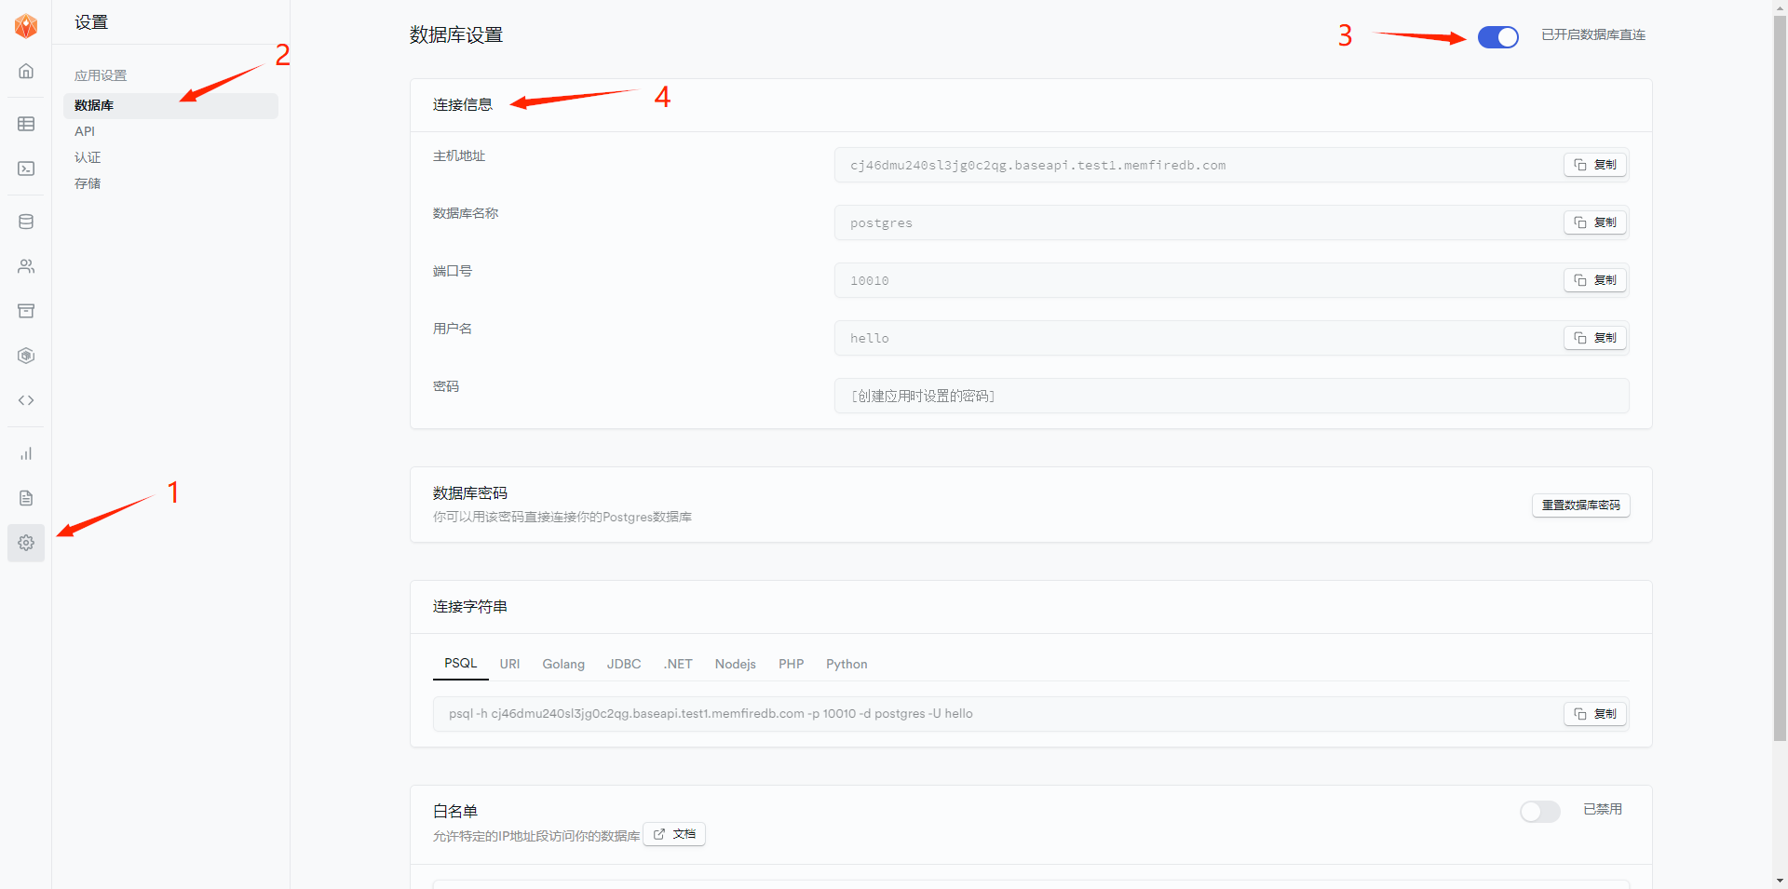Click the MemFire logo icon
Image resolution: width=1788 pixels, height=889 pixels.
[26, 26]
